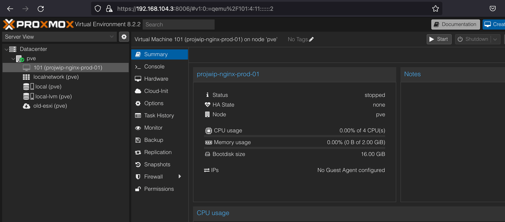Click the Node building icon
This screenshot has width=505, height=222.
207,115
